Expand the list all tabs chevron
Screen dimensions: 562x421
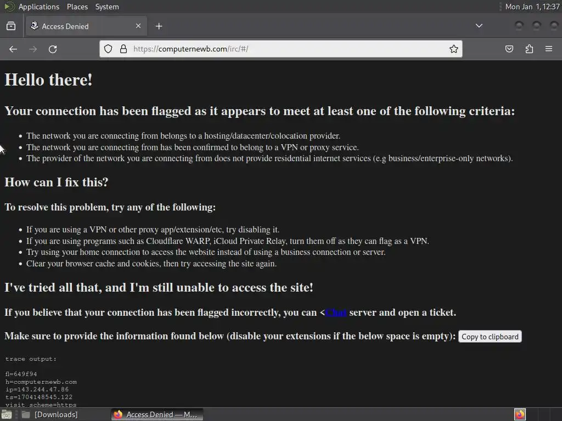pos(479,26)
